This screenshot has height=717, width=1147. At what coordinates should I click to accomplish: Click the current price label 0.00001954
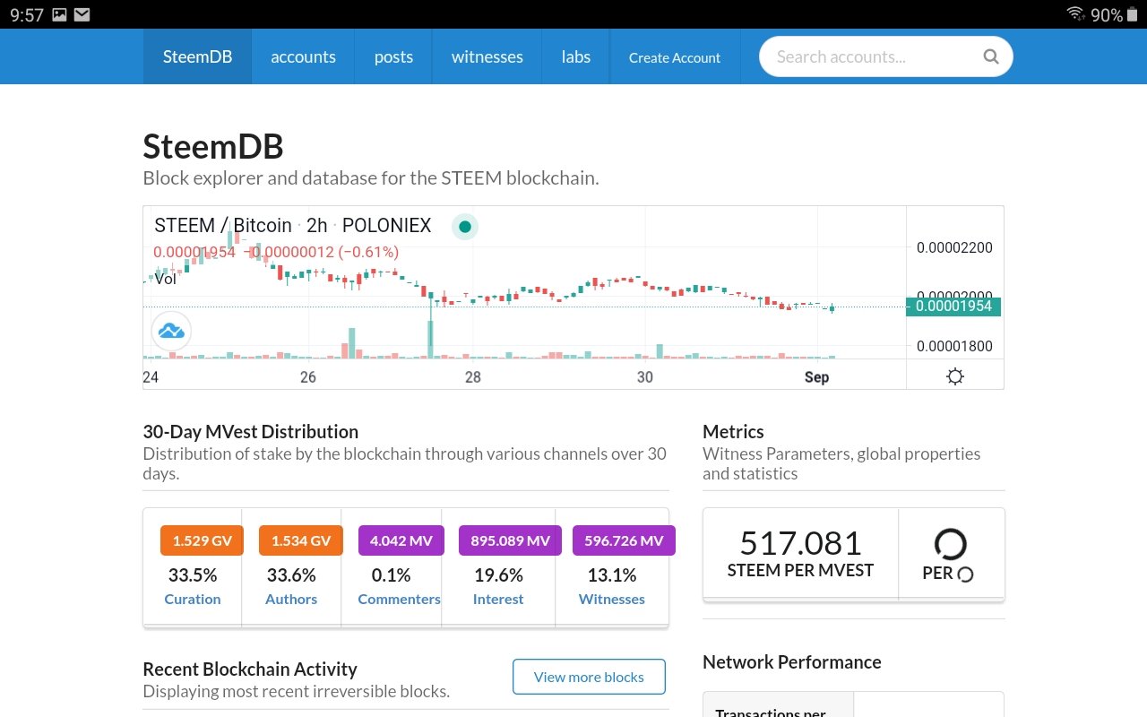point(953,307)
